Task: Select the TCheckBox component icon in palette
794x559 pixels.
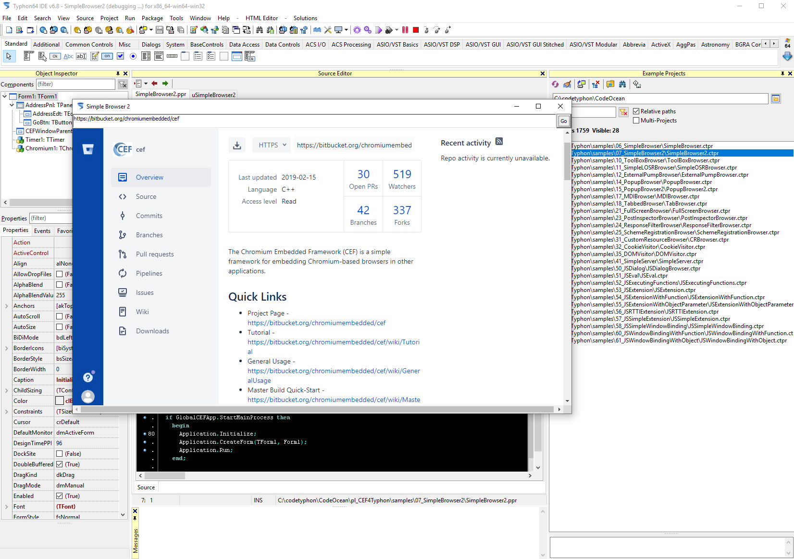Action: point(120,56)
